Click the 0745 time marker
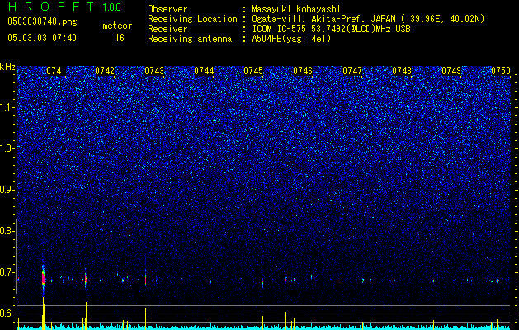519x330 pixels. [253, 71]
